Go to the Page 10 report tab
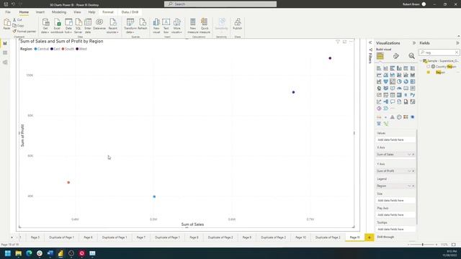461x259 pixels. 300,237
